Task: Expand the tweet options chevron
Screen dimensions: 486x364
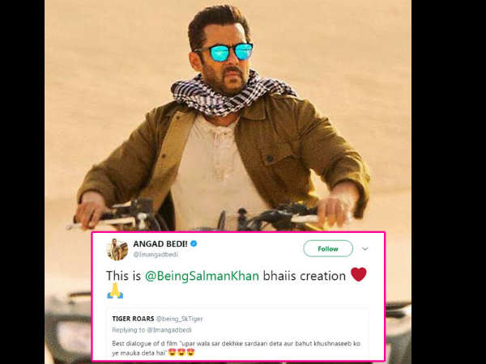Action: (x=365, y=248)
